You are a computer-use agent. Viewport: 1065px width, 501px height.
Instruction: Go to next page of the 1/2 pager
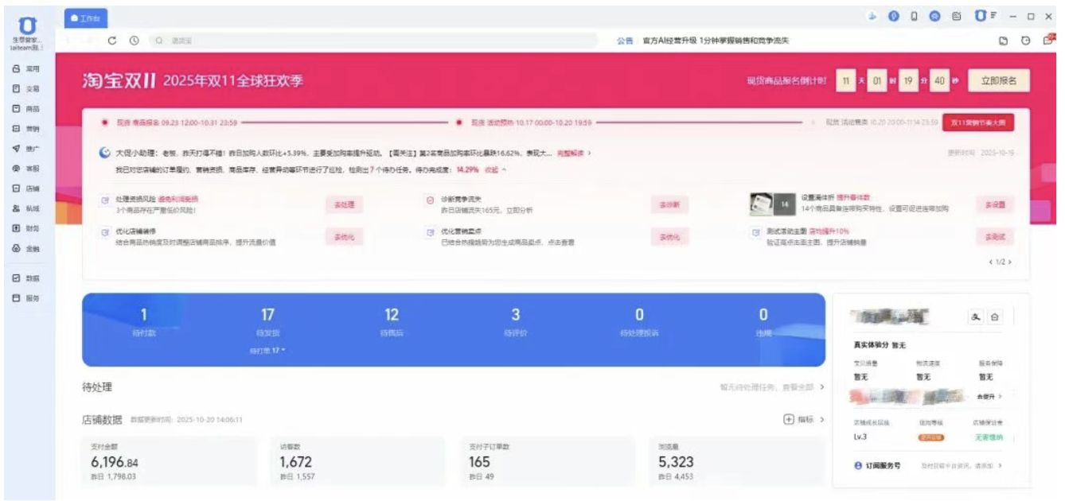(x=1011, y=262)
